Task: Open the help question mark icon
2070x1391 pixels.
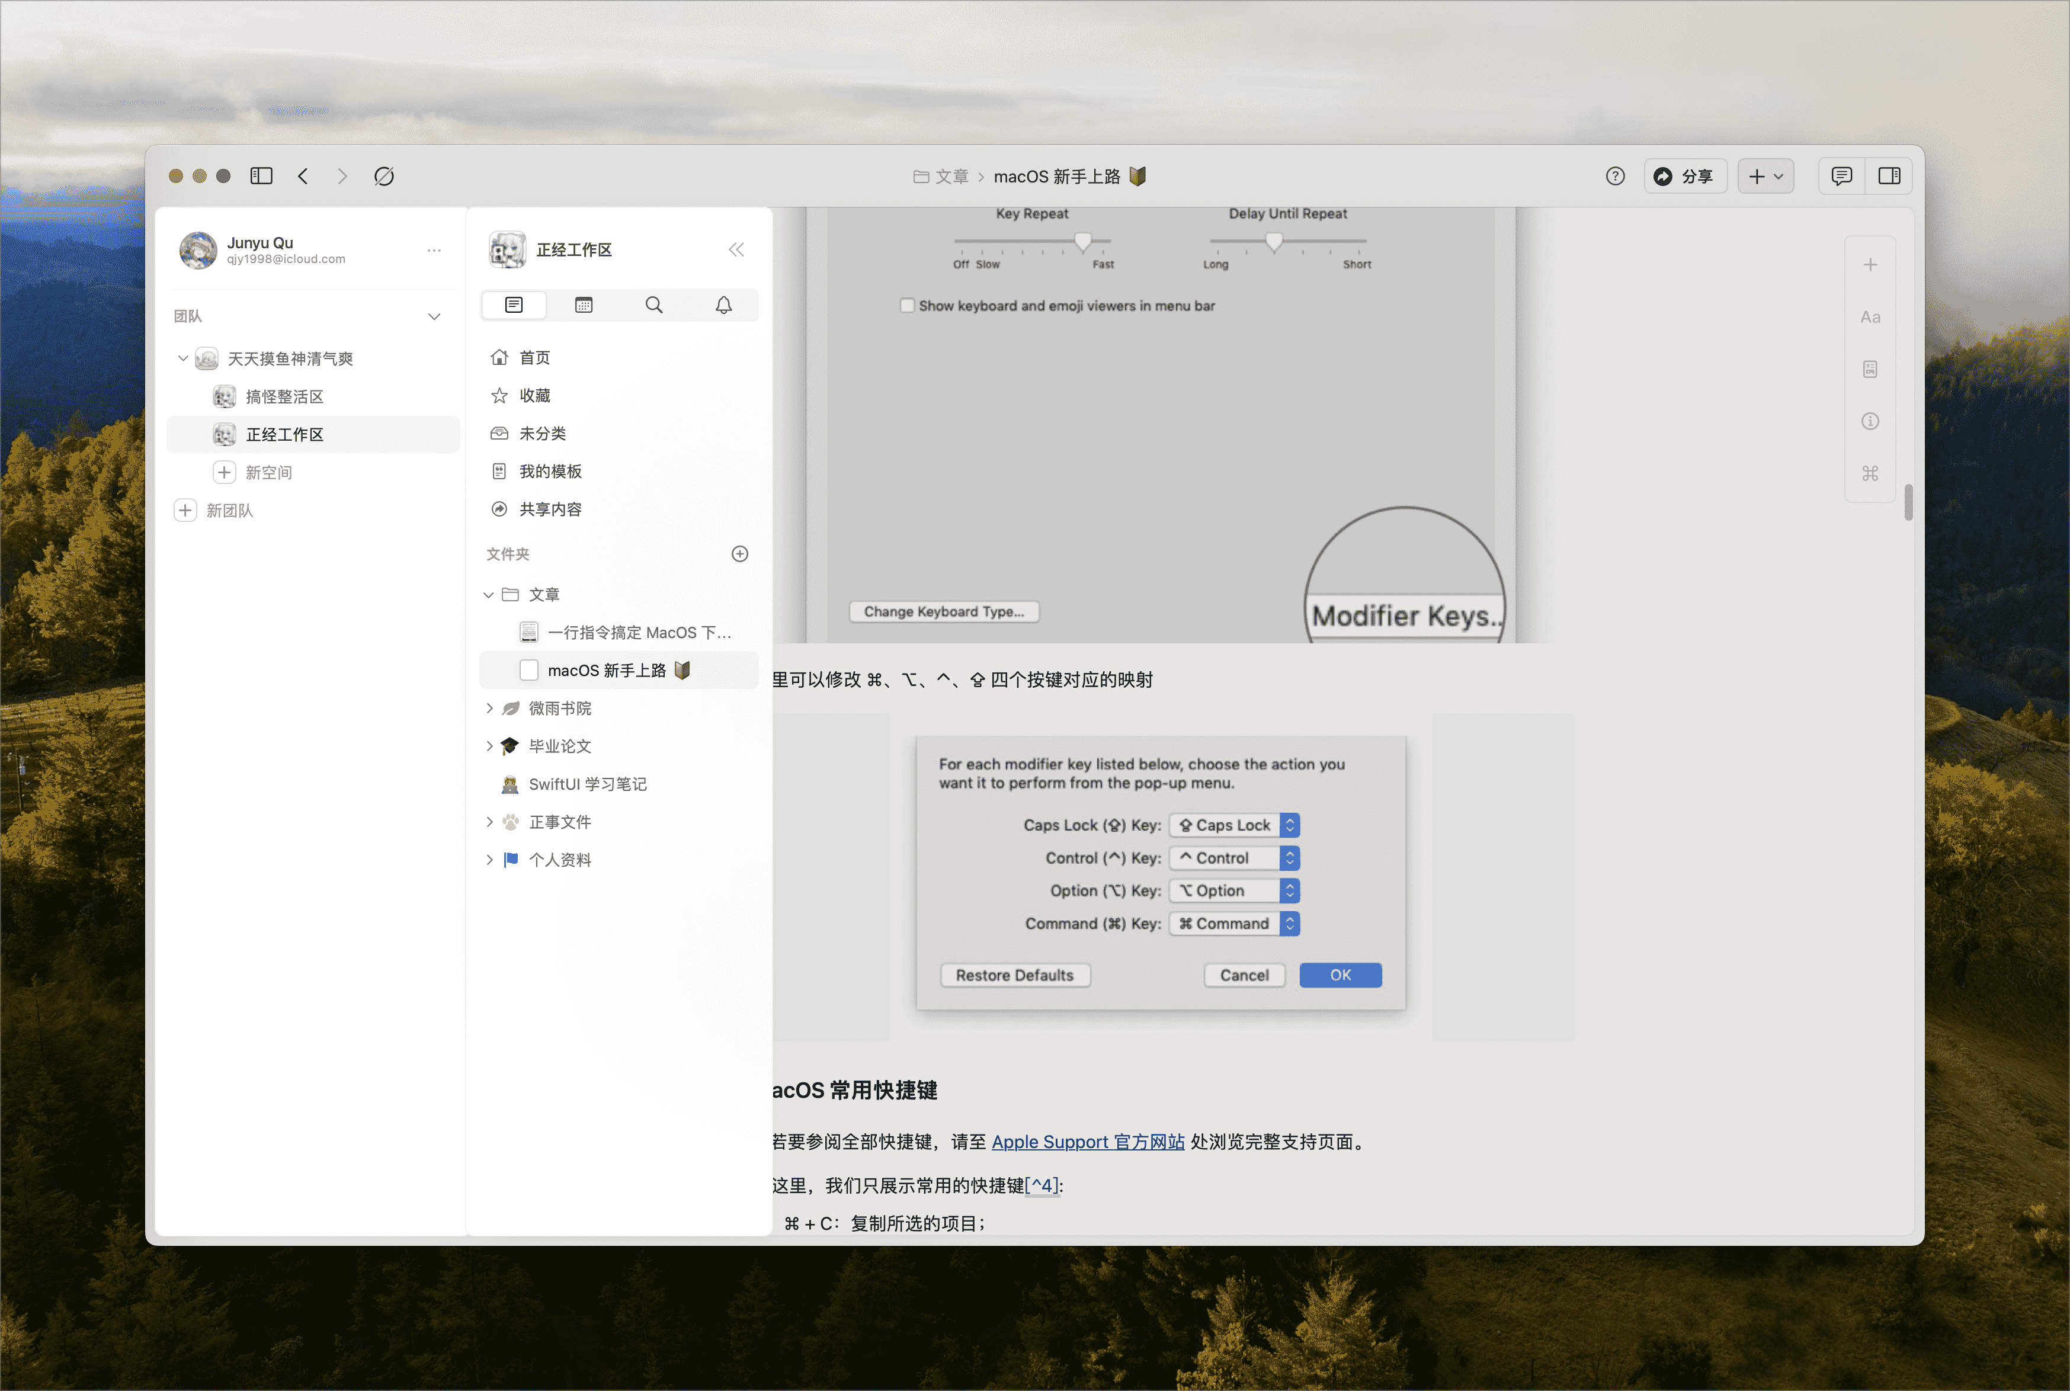Action: pyautogui.click(x=1615, y=177)
